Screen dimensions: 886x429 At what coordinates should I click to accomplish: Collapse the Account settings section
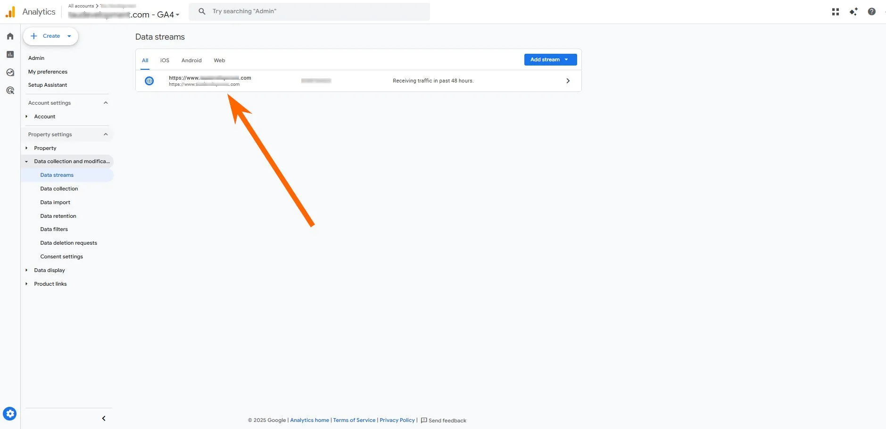[x=106, y=103]
